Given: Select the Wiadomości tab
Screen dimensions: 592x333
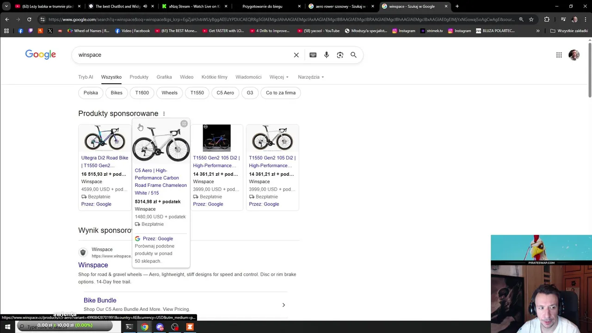Looking at the screenshot, I should 248,77.
